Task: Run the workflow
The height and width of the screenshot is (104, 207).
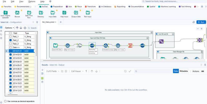Action: (201, 22)
